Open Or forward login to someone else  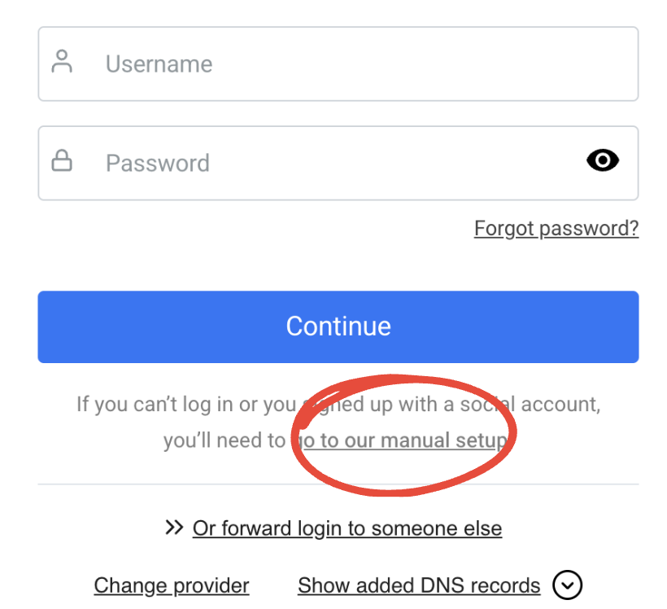[347, 528]
